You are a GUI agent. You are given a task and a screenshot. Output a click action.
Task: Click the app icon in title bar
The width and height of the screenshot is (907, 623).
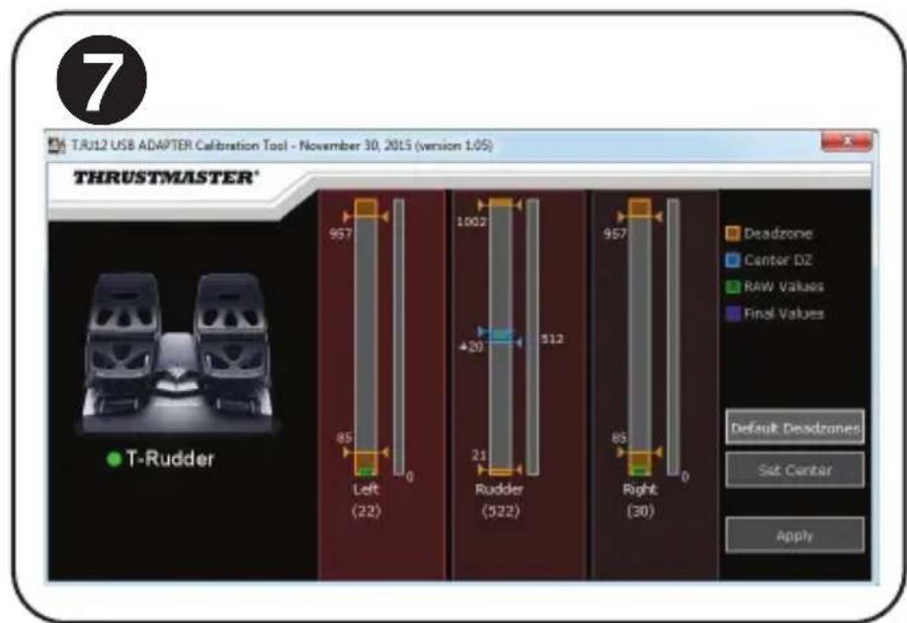56,145
